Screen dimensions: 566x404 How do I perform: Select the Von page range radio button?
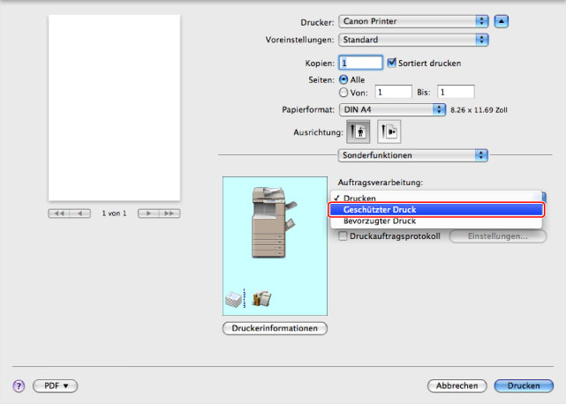pos(344,91)
